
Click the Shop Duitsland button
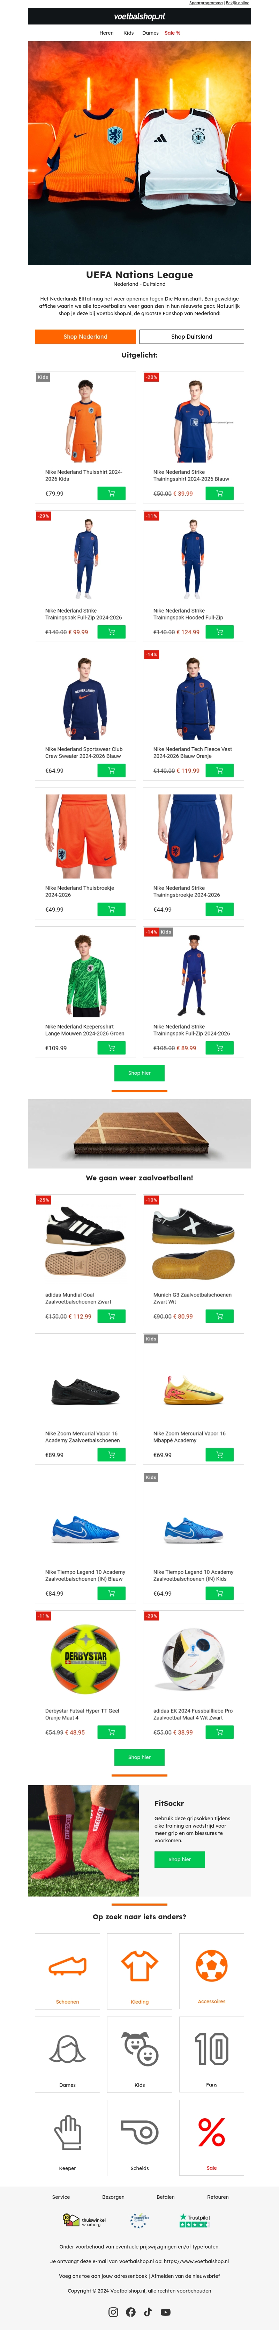(192, 337)
